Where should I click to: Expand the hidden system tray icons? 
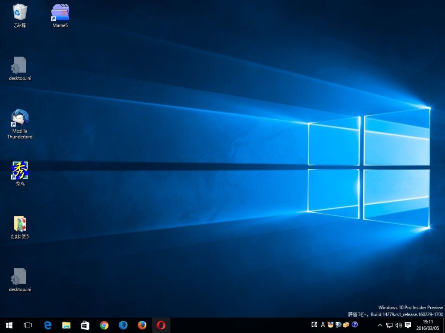tap(380, 325)
